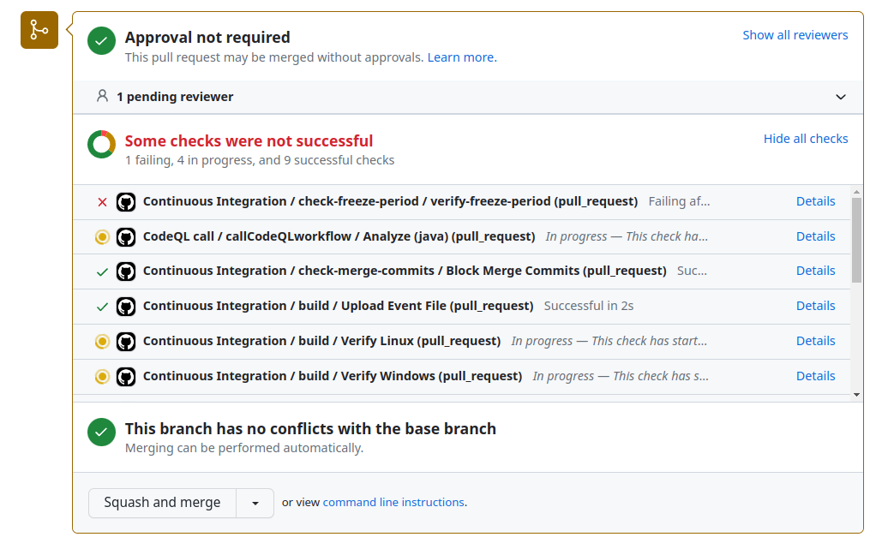Click GitHub avatar on Block Merge Commits row

126,271
